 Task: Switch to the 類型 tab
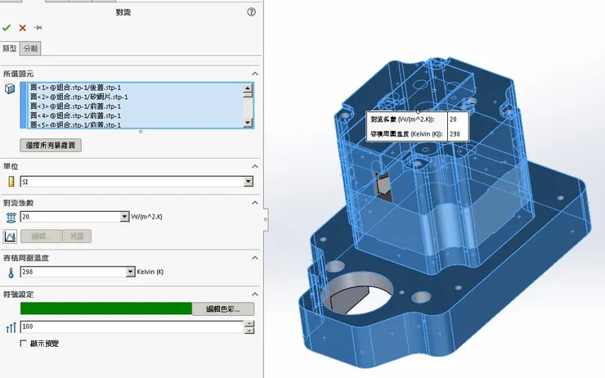coord(10,48)
